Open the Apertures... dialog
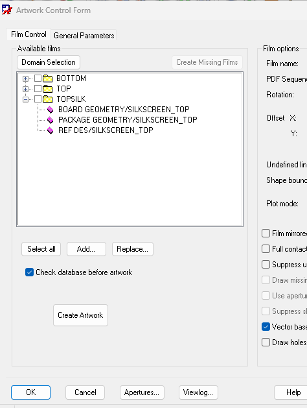This screenshot has height=408, width=307. [142, 392]
